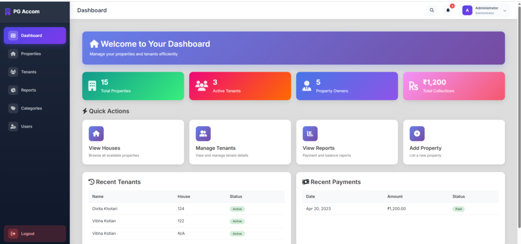Open the Active Tenants stat card
The image size is (521, 244).
[240, 86]
